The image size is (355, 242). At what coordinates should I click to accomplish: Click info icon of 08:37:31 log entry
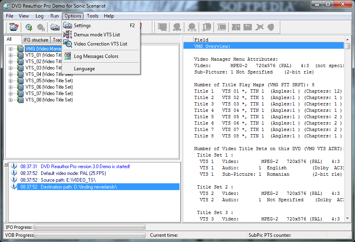14,166
